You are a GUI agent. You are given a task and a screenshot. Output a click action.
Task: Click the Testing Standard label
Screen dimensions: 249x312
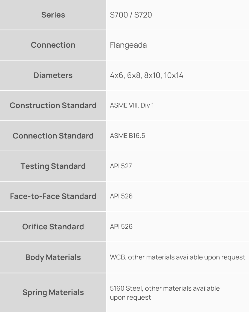[53, 166]
